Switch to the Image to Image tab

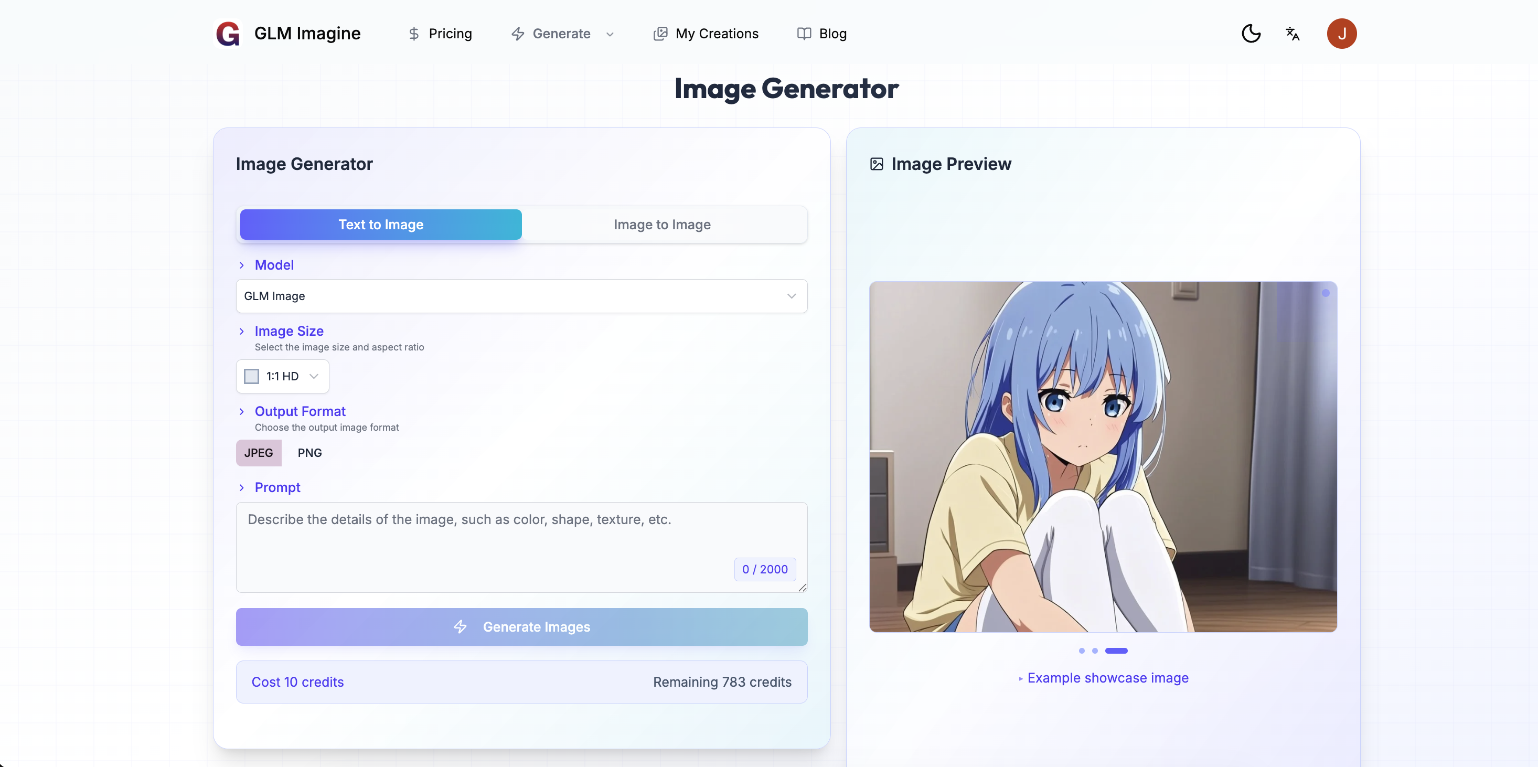tap(661, 224)
